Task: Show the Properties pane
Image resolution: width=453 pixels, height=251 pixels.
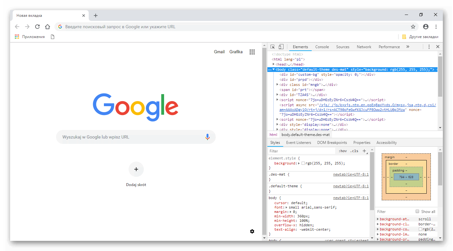Action: (x=362, y=143)
